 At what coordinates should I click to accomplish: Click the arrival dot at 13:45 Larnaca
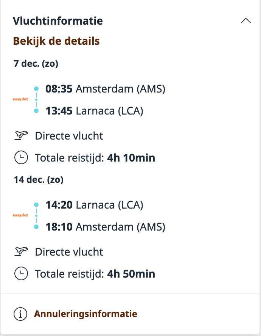36,110
